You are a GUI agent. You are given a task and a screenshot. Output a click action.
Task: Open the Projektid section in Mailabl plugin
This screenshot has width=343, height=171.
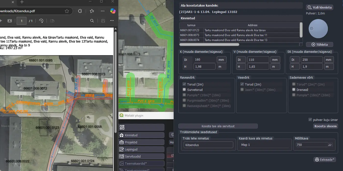142,142
